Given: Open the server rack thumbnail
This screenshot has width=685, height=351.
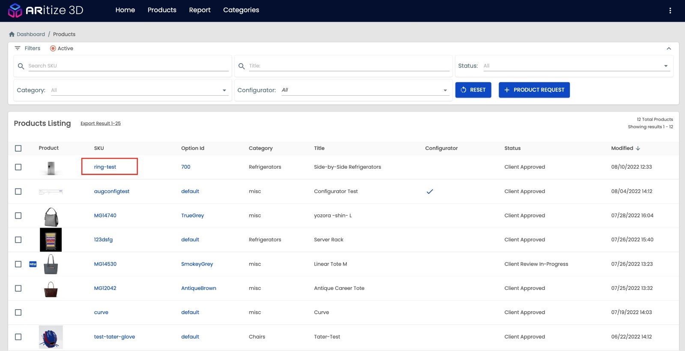Looking at the screenshot, I should [51, 240].
